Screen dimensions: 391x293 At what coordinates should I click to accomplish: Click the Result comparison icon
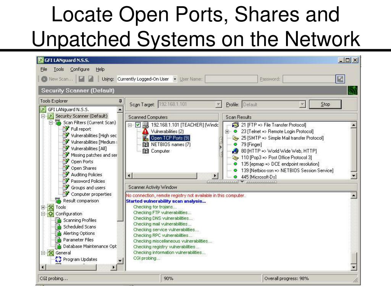point(58,201)
